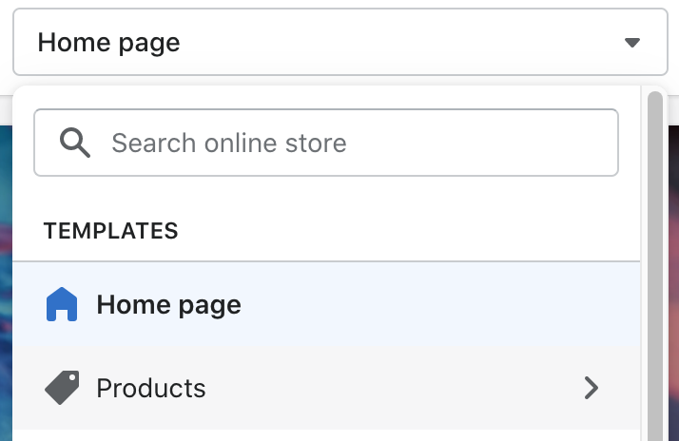Click the template list scrollbar thumb

point(655,266)
